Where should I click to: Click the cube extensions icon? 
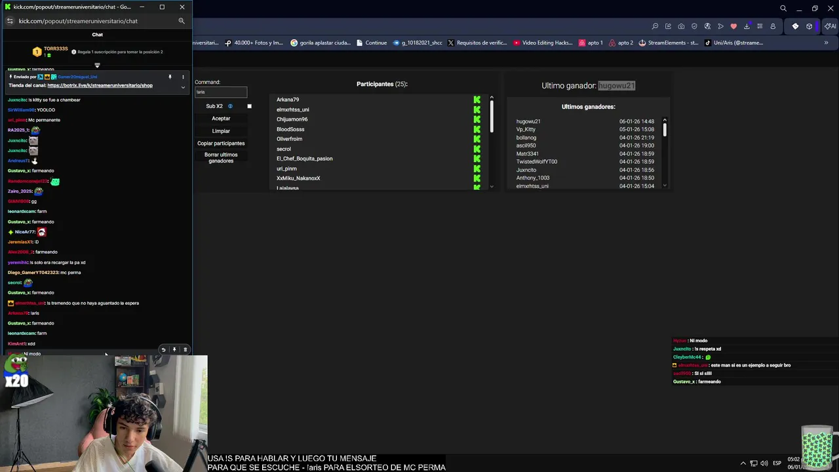tap(810, 26)
